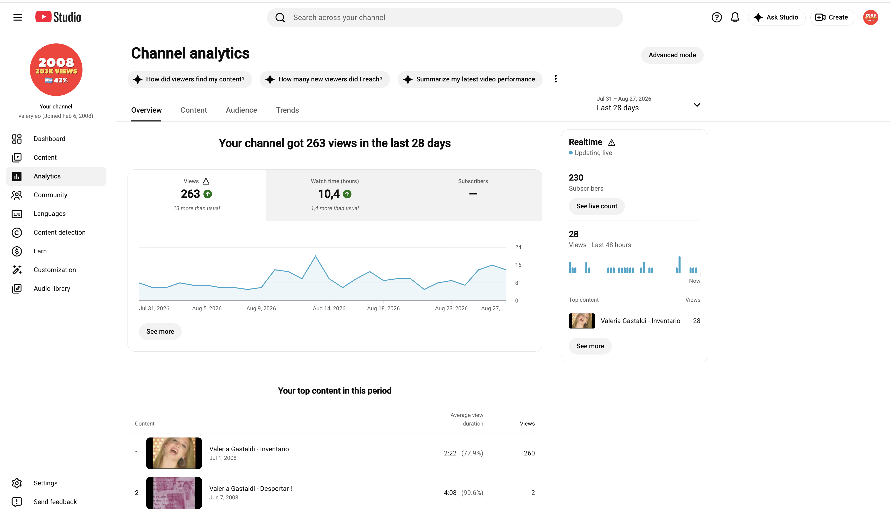Click the Realtime warning triangle icon
The width and height of the screenshot is (890, 515).
tap(612, 142)
